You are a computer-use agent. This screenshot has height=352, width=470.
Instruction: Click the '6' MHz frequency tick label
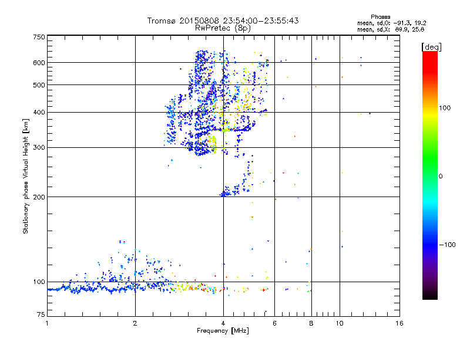(x=274, y=323)
